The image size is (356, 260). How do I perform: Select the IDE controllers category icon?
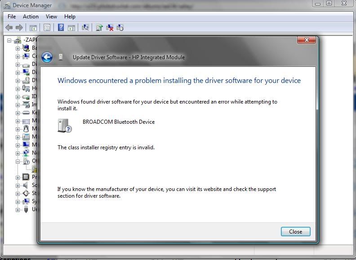click(26, 97)
